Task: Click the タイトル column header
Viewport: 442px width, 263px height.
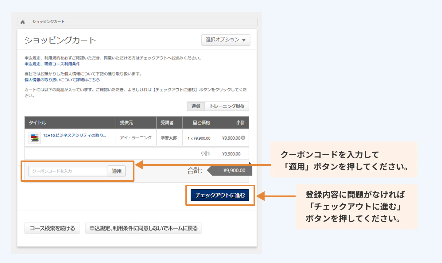Action: pos(37,122)
